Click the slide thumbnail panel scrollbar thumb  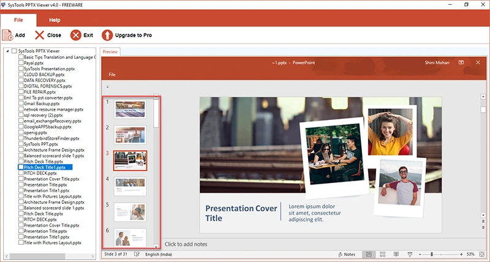click(156, 113)
